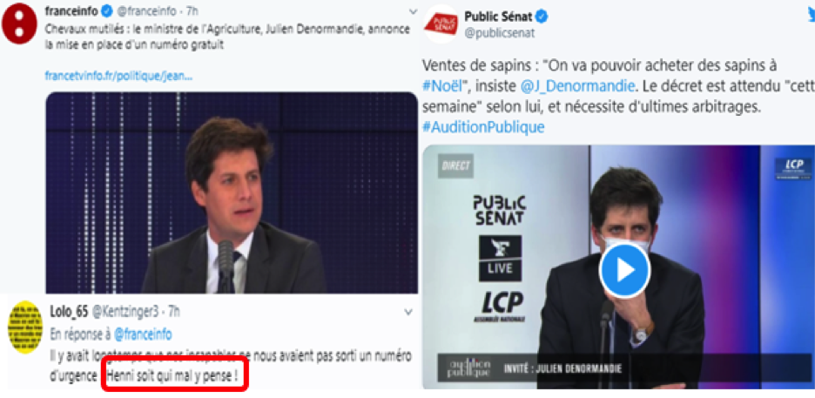
Task: Click the #Noël hashtag
Action: click(443, 84)
